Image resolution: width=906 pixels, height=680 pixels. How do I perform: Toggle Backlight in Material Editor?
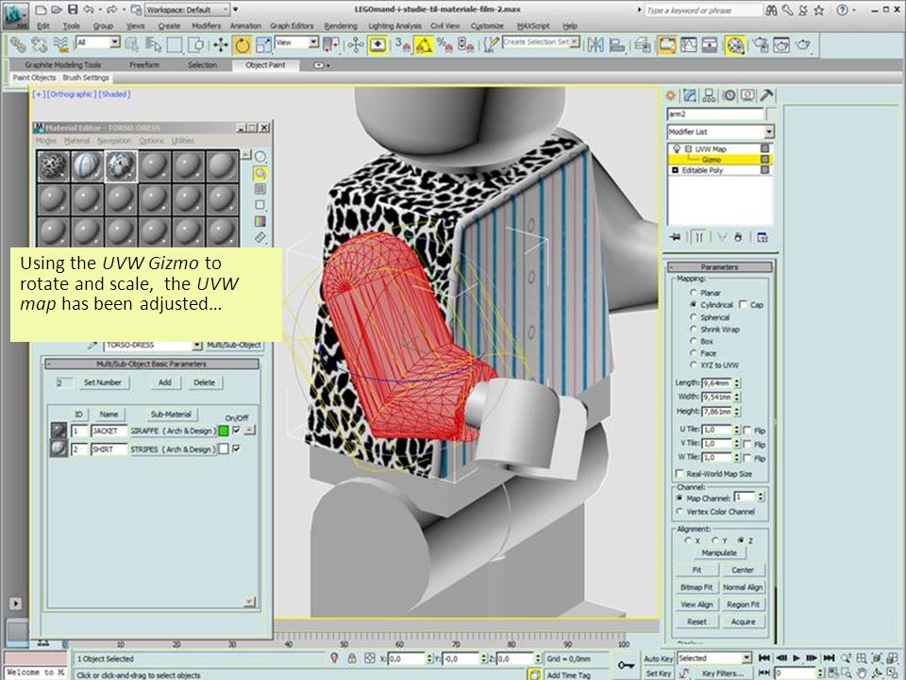pos(260,173)
